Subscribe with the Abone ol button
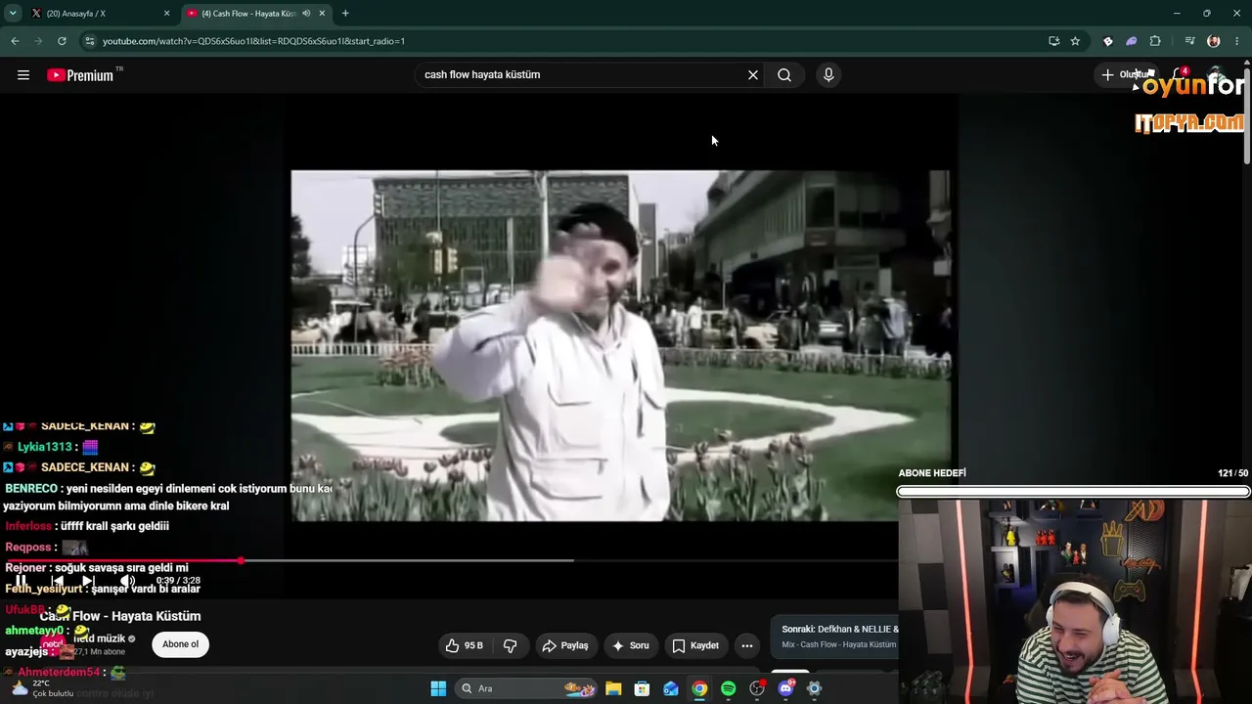The image size is (1252, 704). click(x=180, y=644)
